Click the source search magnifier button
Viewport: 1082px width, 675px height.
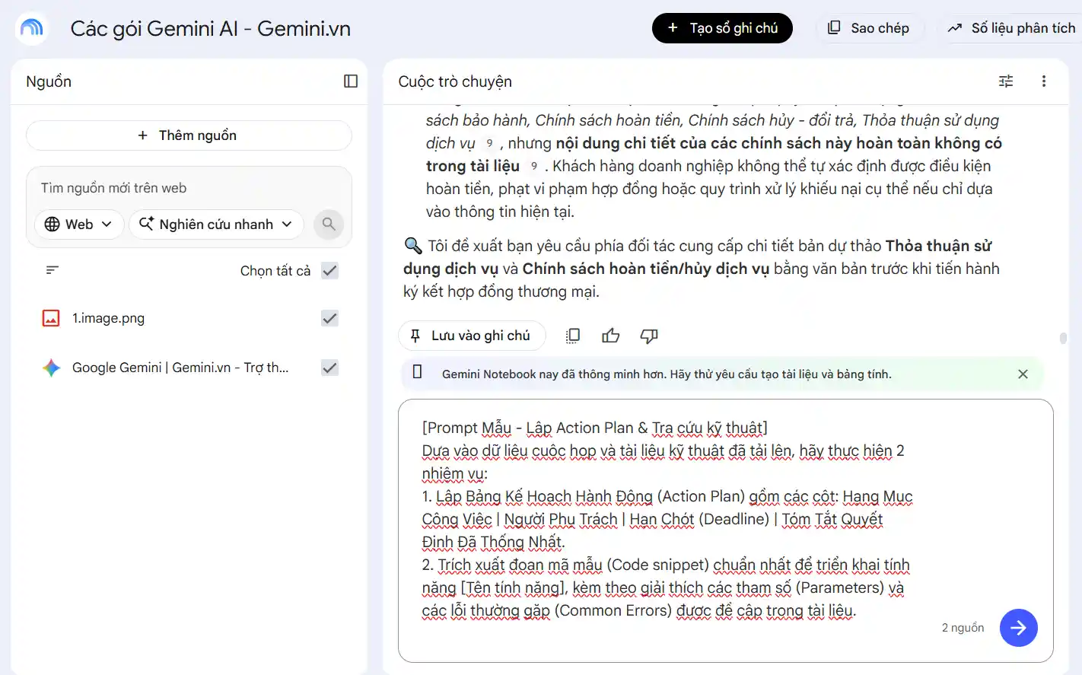329,224
